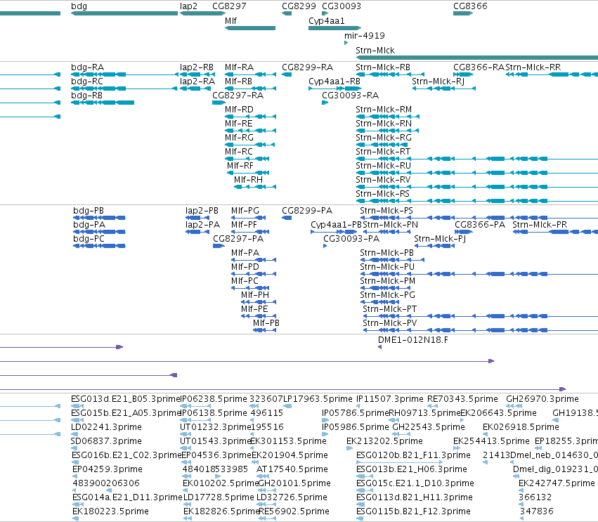Open EST EK180223.5prime
598x522 pixels.
click(110, 511)
